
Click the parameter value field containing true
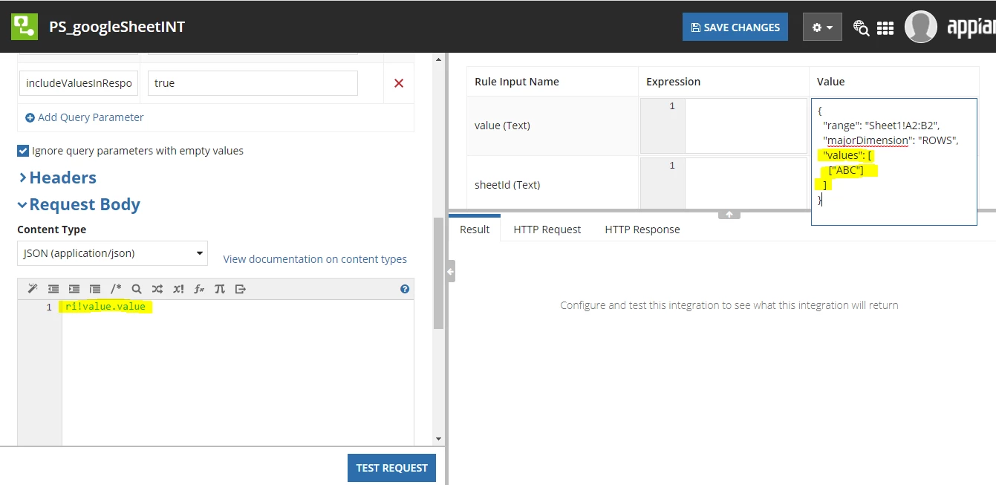click(x=253, y=83)
